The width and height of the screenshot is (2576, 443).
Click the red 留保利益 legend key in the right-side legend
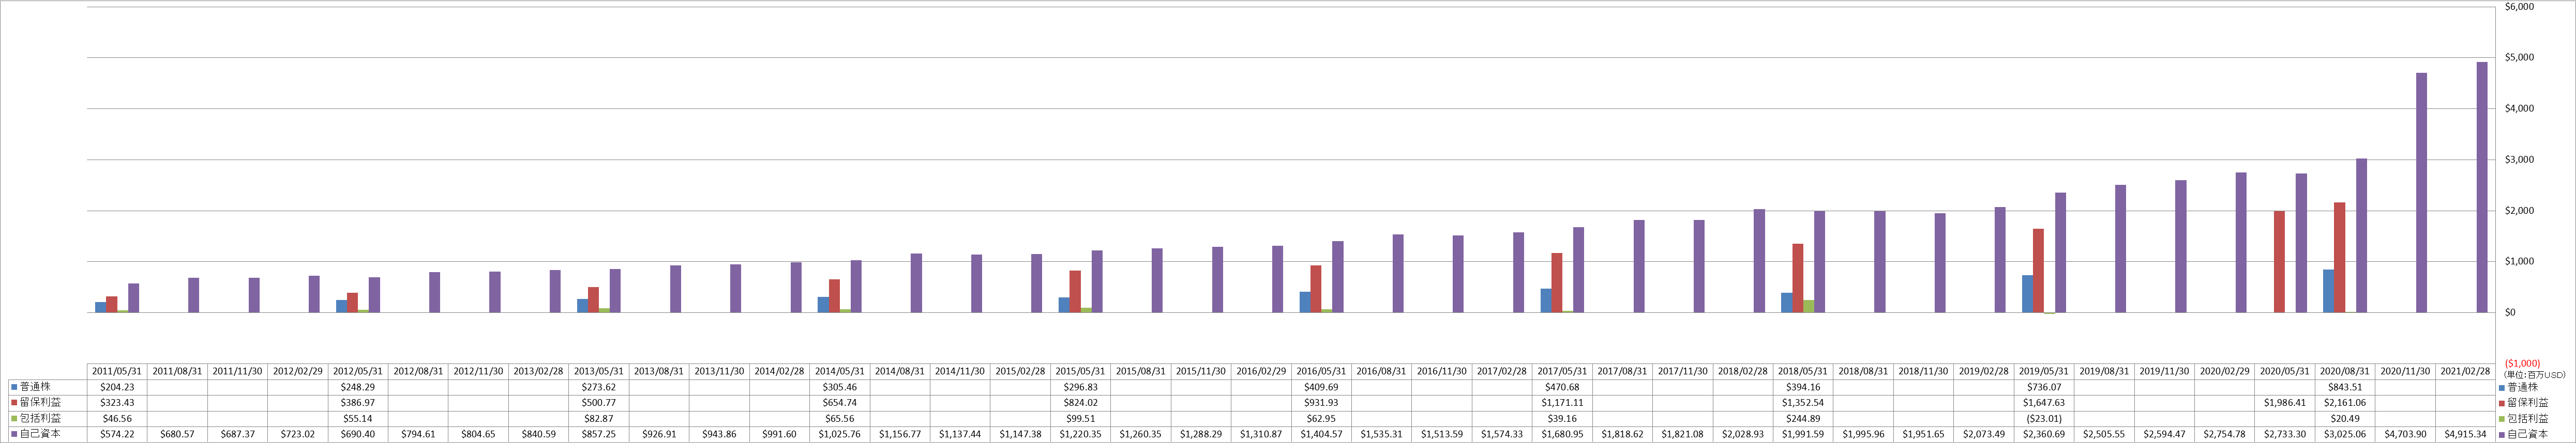pos(2502,403)
